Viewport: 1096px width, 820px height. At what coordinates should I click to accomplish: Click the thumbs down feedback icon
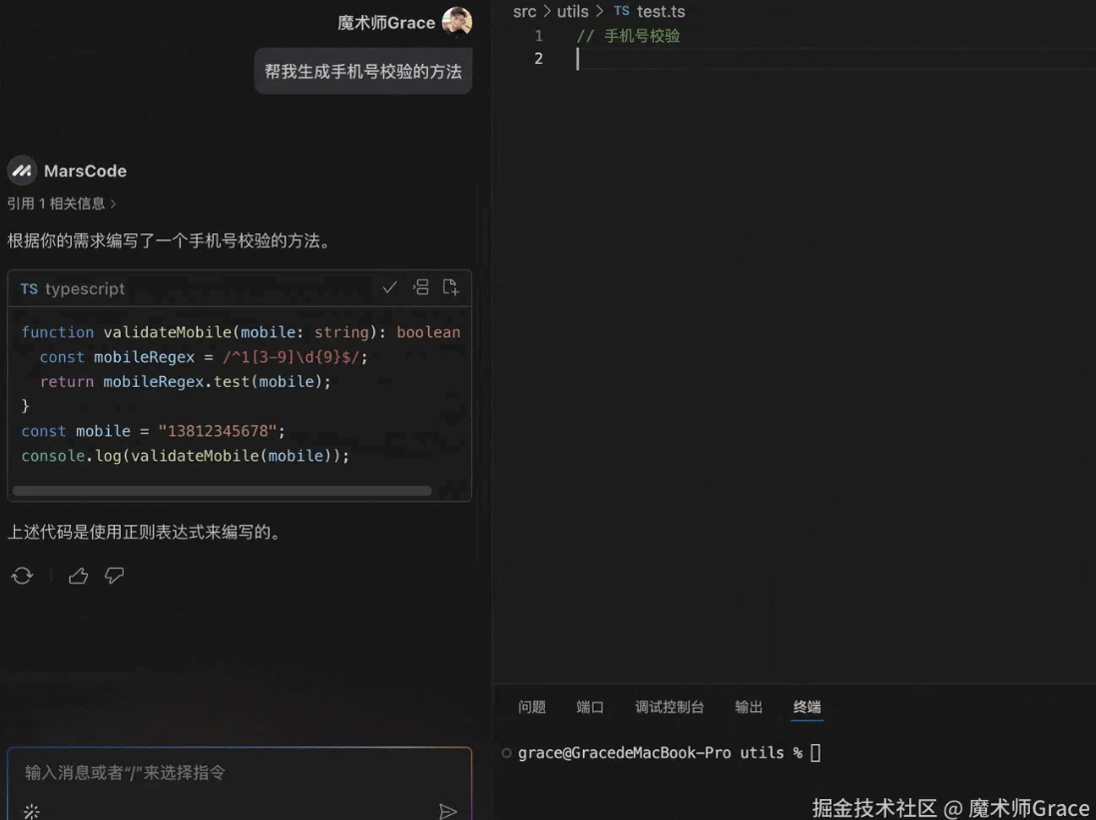click(x=114, y=576)
